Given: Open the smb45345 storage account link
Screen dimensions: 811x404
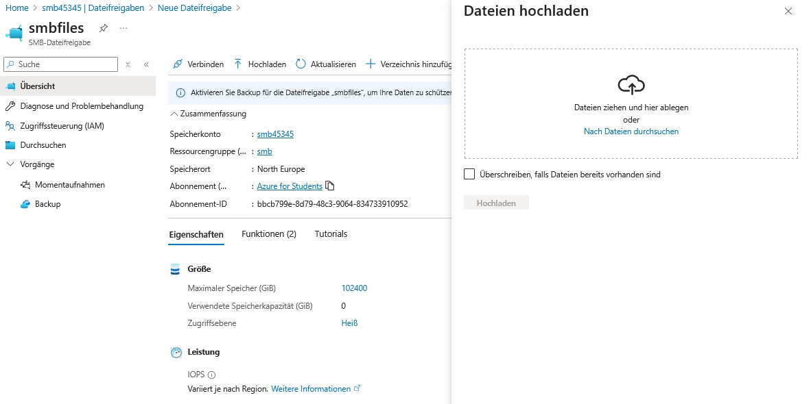Looking at the screenshot, I should [275, 134].
